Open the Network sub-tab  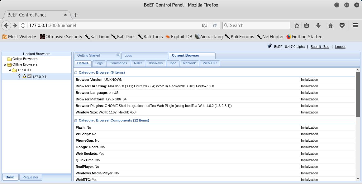coord(189,63)
